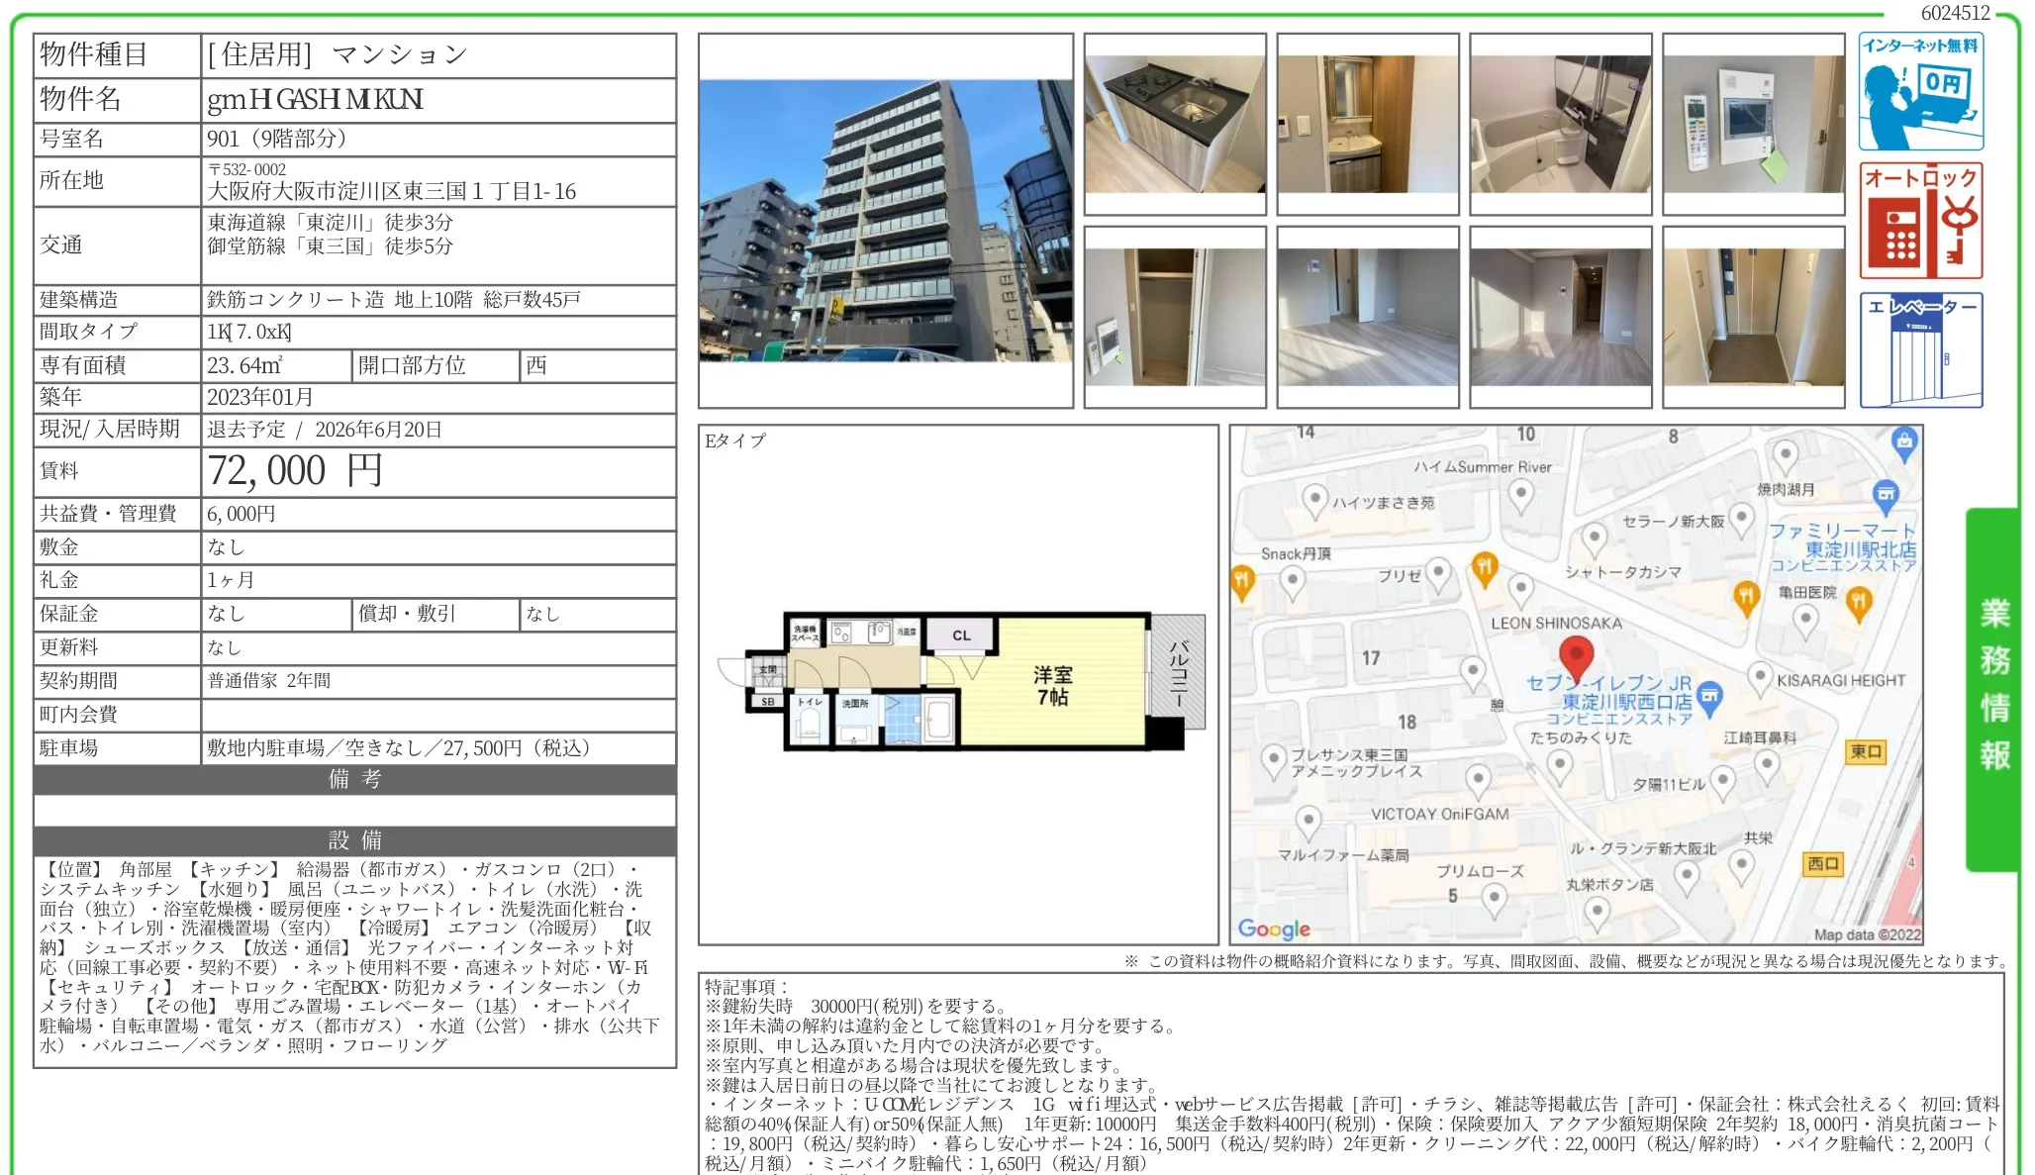
Task: Open the open closet thumbnail photo
Action: [x=1175, y=317]
